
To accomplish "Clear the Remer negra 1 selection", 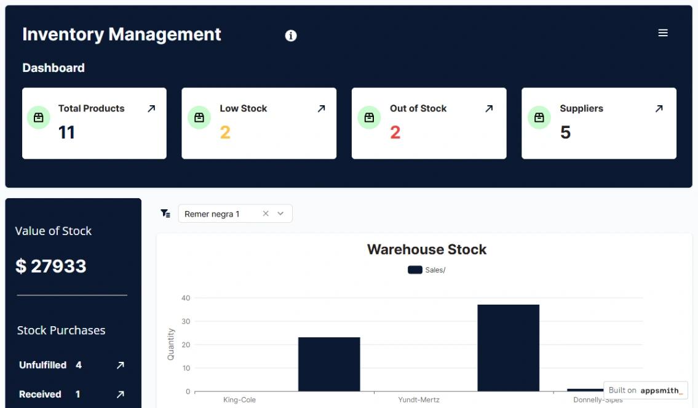I will pos(266,214).
